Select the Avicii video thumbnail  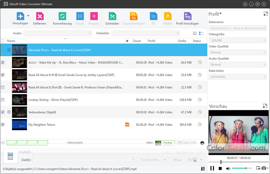point(19,62)
